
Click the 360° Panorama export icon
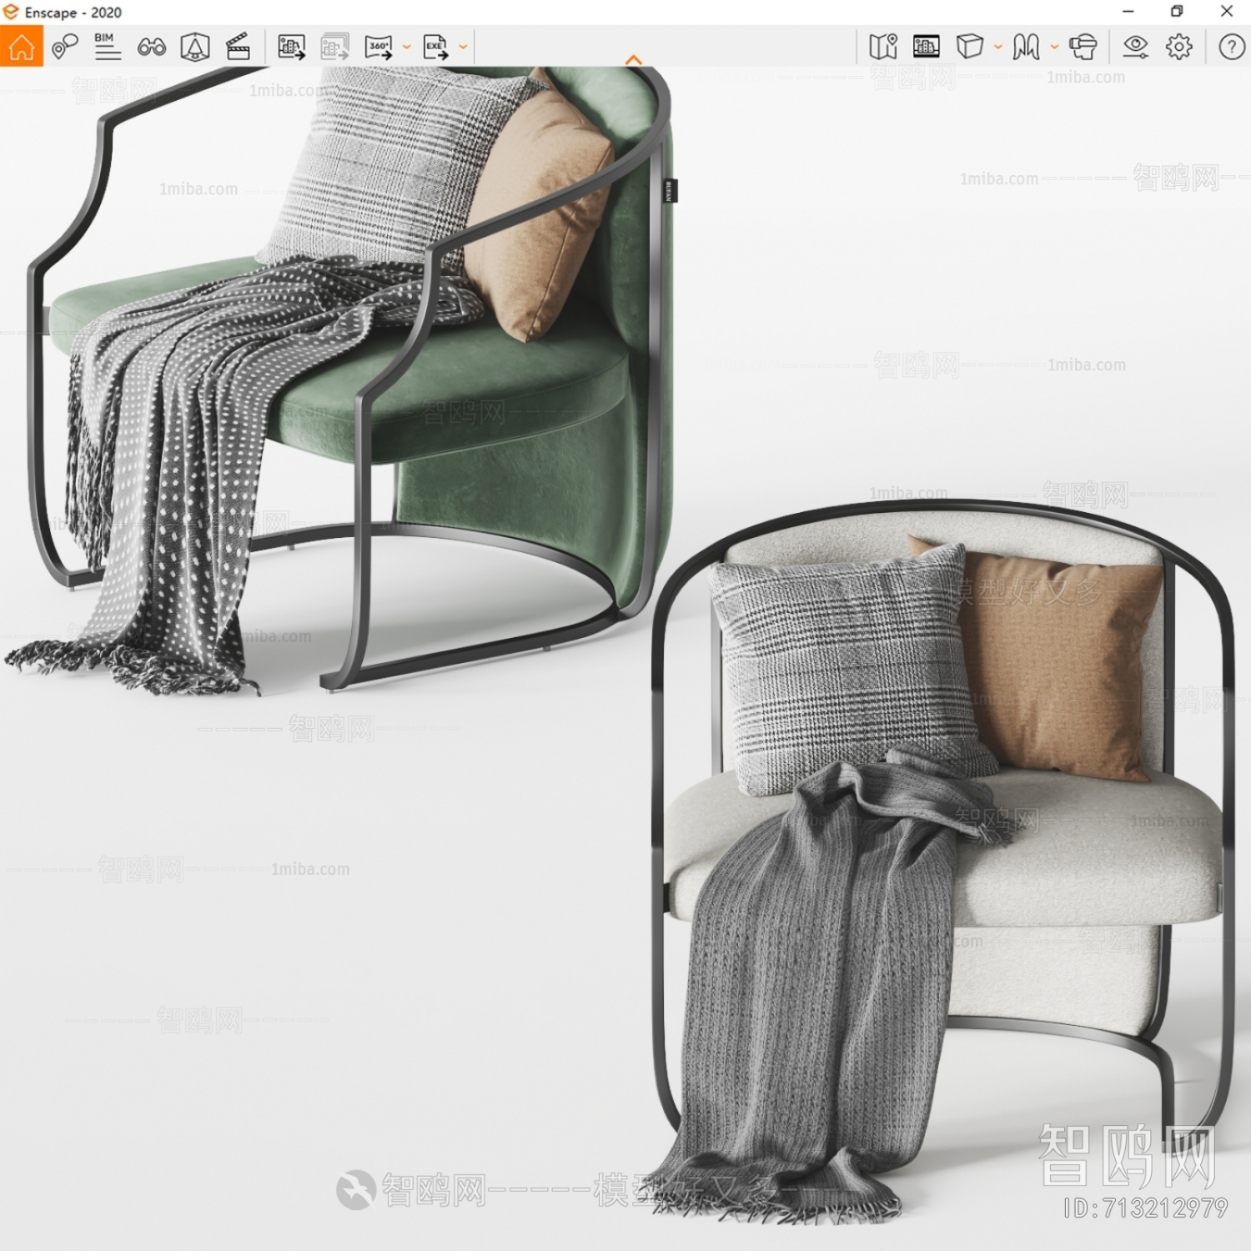coord(379,47)
